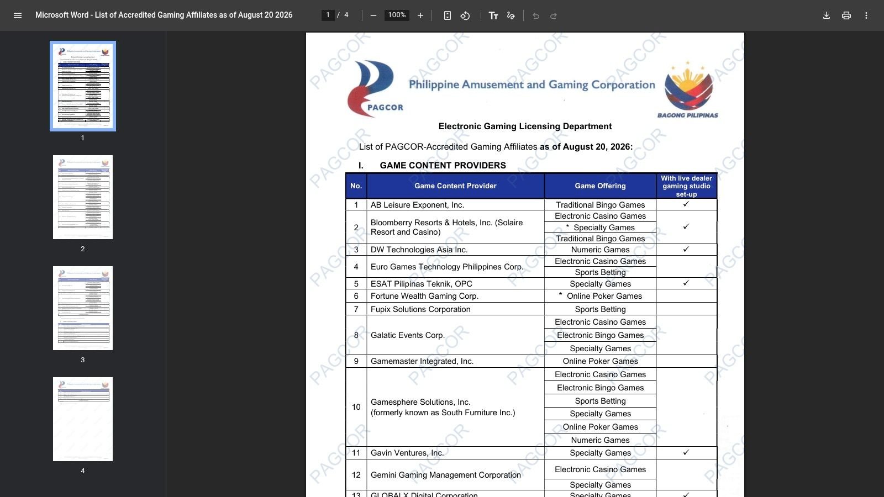The height and width of the screenshot is (497, 884).
Task: Click the 100% zoom level field
Action: pos(397,15)
